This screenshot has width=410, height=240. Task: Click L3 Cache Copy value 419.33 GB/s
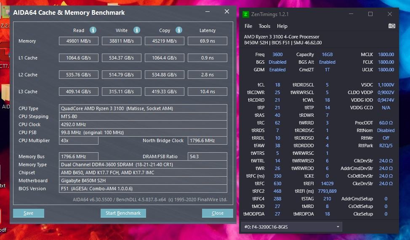[165, 92]
